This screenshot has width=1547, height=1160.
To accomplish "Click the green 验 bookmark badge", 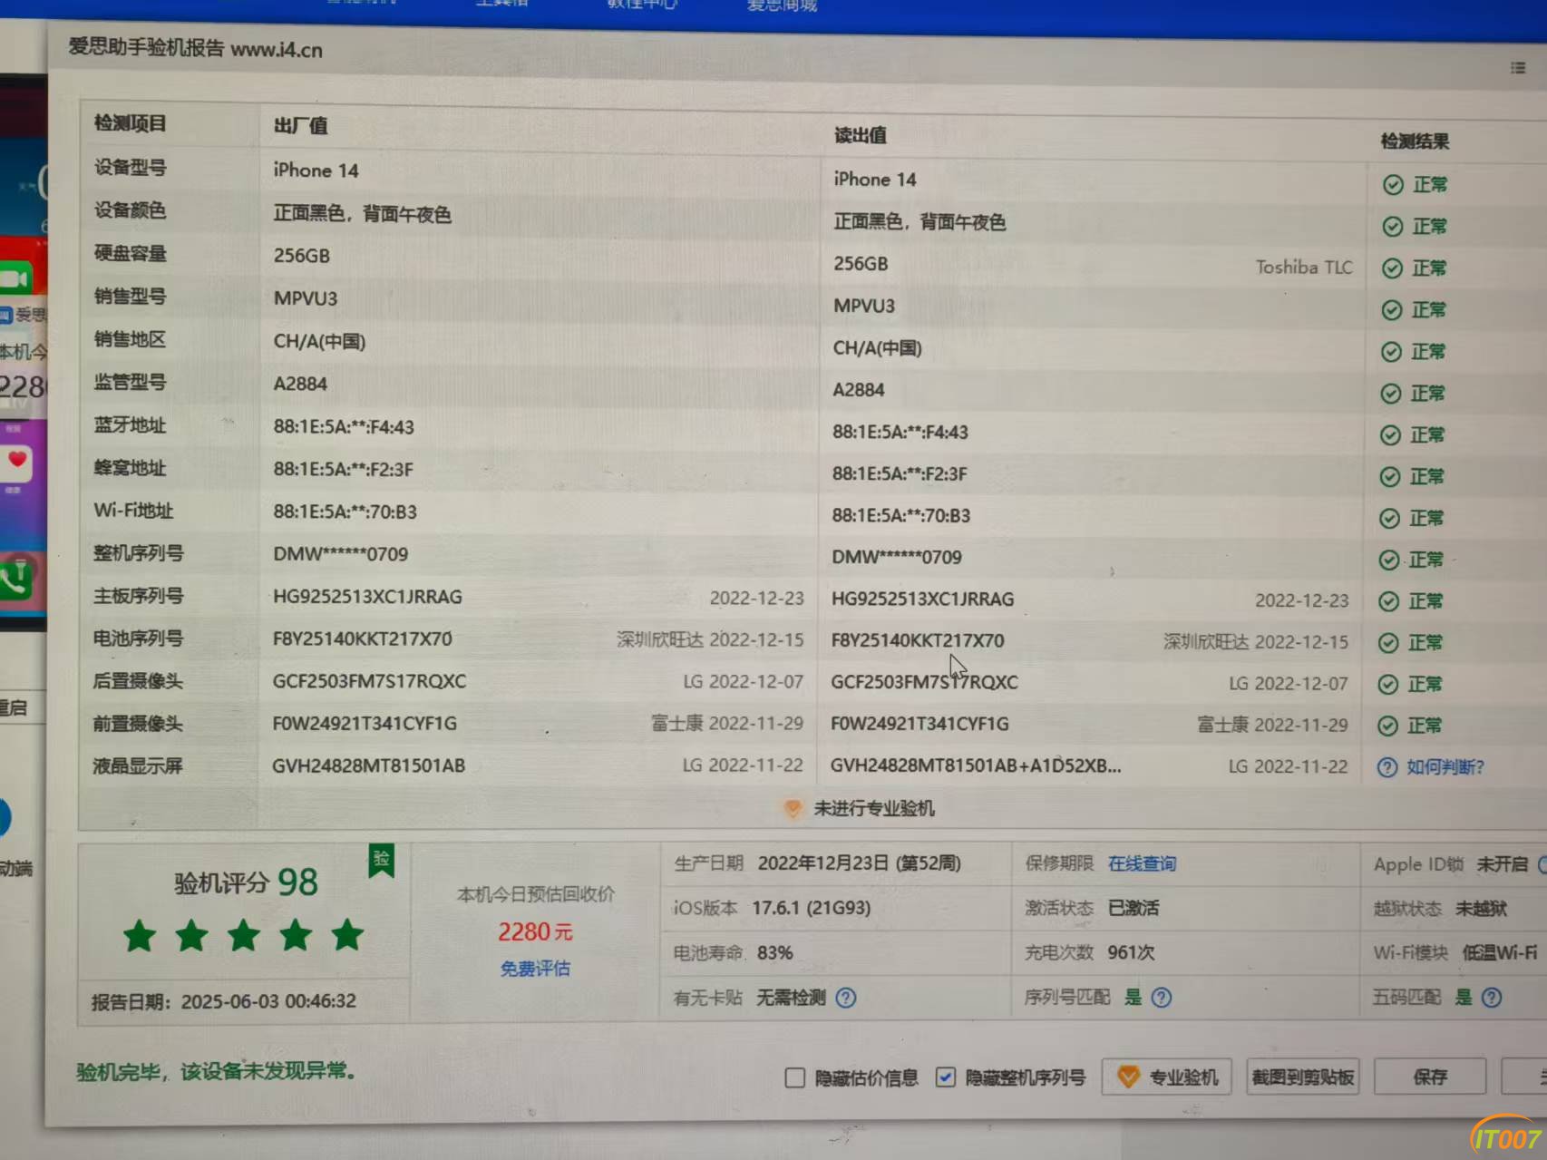I will (x=382, y=860).
